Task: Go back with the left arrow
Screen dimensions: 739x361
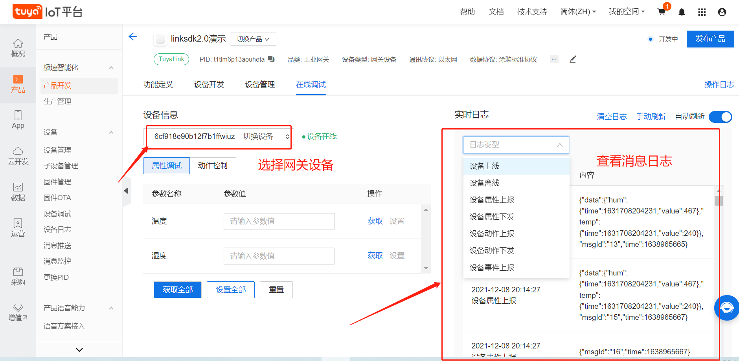Action: point(133,37)
